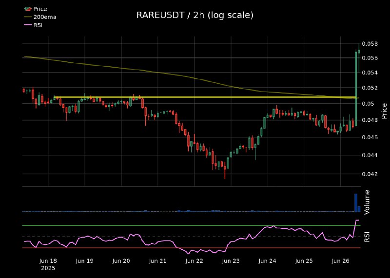Click the Jun 26 date label
Image resolution: width=390 pixels, height=278 pixels.
[340, 261]
